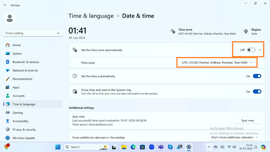Collapse the time zone automatically section chevron
The height and width of the screenshot is (152, 270).
pos(260,50)
